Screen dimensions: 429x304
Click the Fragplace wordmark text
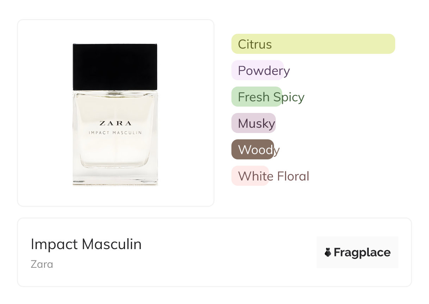(362, 253)
